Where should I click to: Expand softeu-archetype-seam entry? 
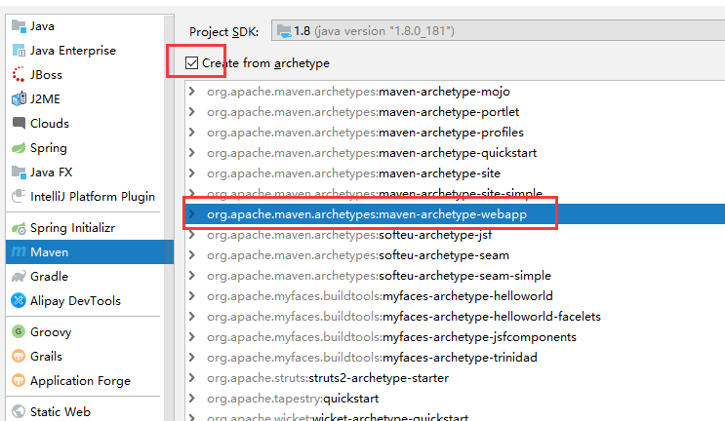(x=192, y=254)
